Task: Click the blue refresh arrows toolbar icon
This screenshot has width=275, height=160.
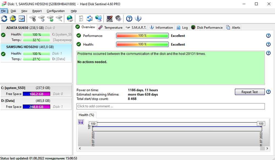Action: (4, 19)
